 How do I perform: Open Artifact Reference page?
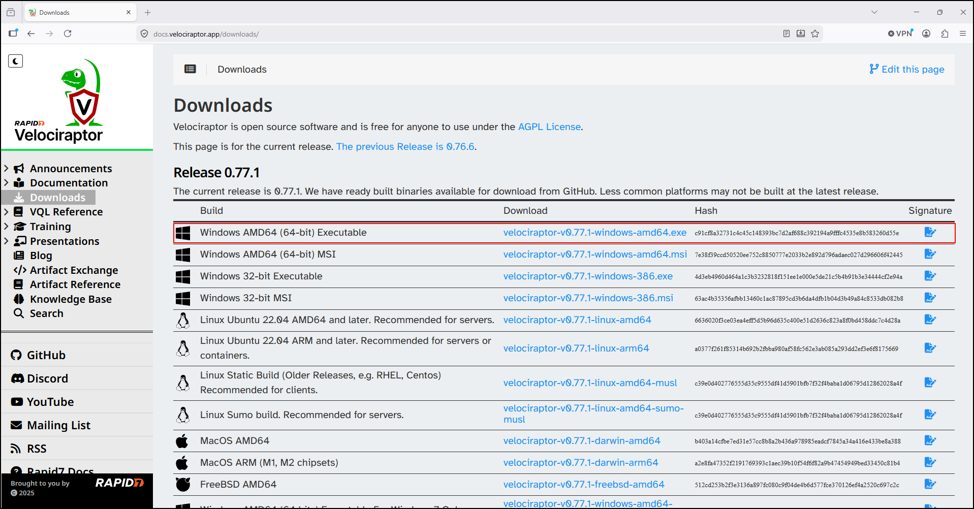[75, 284]
